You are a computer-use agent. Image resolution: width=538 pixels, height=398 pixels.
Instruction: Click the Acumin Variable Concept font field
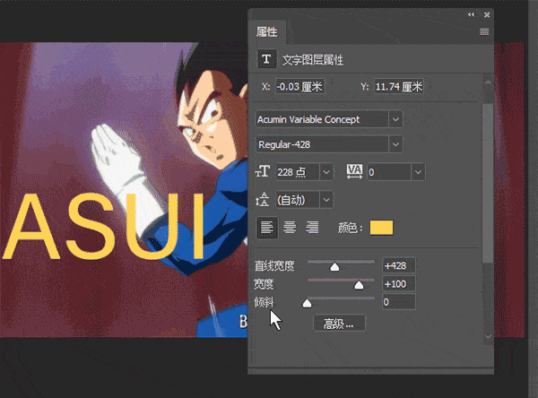pos(322,119)
